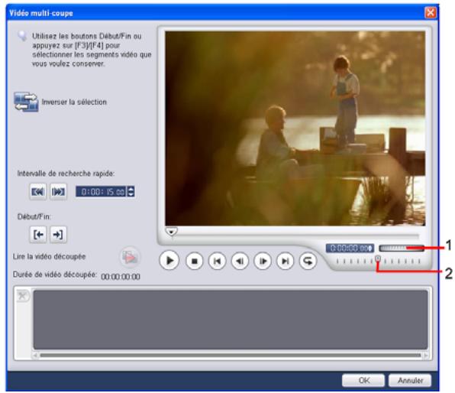Remove selected clips with the delete icon
This screenshot has height=393, width=455.
point(22,296)
